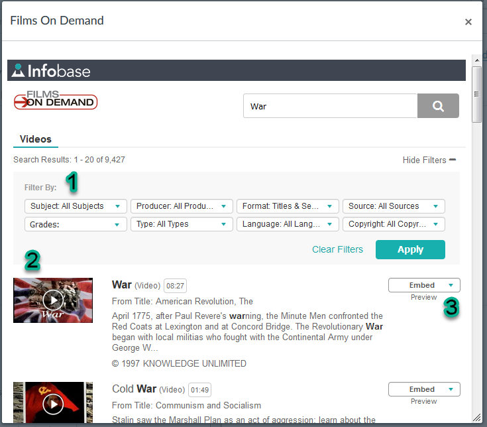Open the Language filter dropdown
487x427 pixels.
[x=288, y=224]
